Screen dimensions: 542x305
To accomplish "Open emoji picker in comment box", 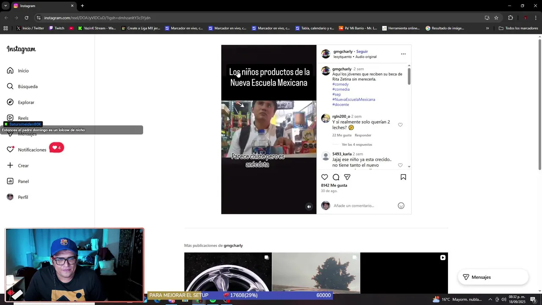I will [x=401, y=205].
